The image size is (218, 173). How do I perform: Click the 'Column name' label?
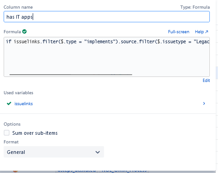coord(18,7)
